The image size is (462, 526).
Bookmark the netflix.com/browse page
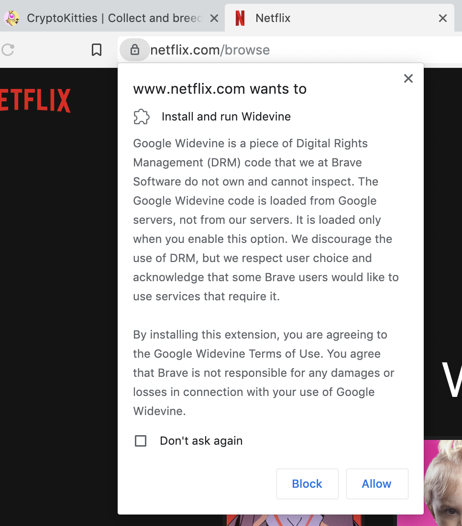(x=97, y=49)
